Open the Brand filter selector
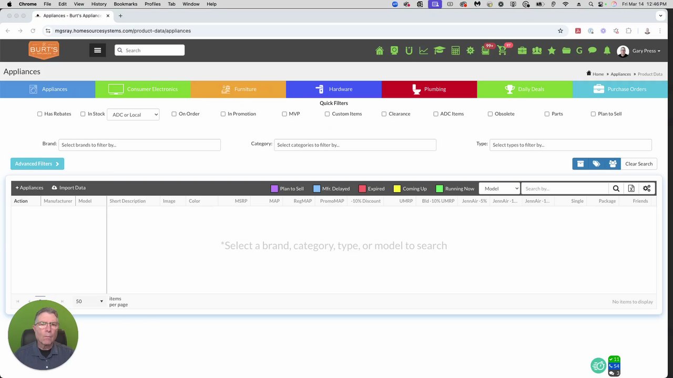Viewport: 673px width, 378px height. click(139, 145)
